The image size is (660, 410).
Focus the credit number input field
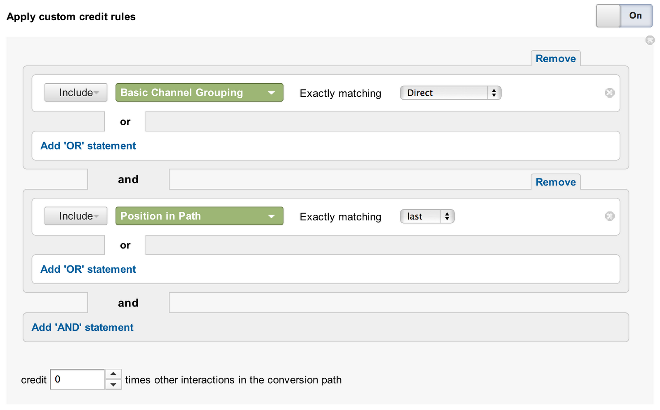[78, 380]
